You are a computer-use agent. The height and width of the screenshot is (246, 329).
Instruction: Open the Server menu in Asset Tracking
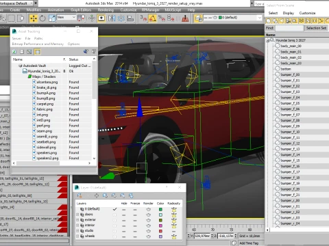pos(16,38)
